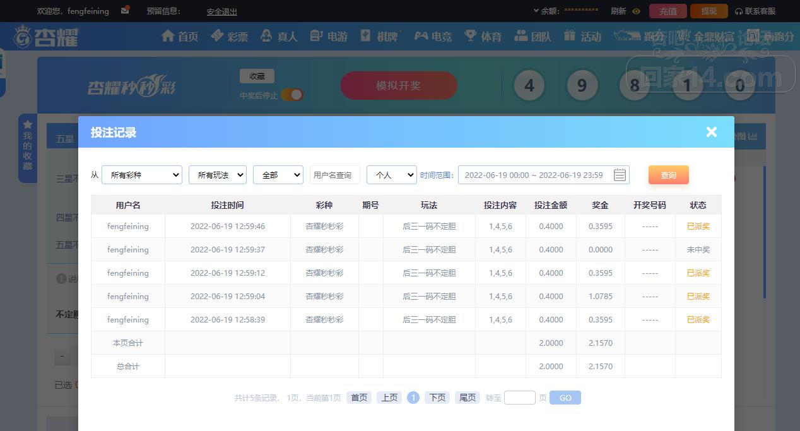
Task: Open 活动 gift icon menu
Action: [570, 36]
